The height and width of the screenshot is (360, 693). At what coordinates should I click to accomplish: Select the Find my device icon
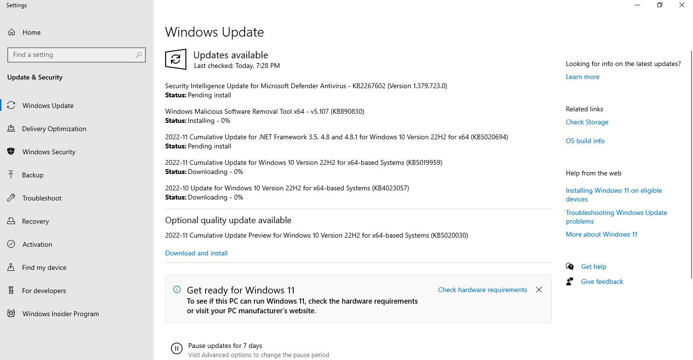(11, 267)
